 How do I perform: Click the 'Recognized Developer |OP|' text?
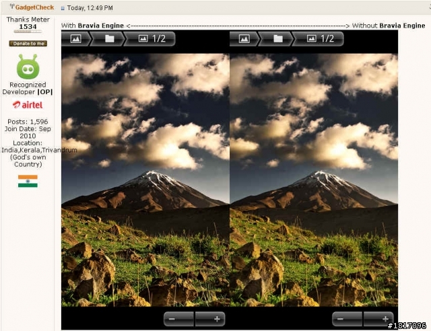[28, 88]
